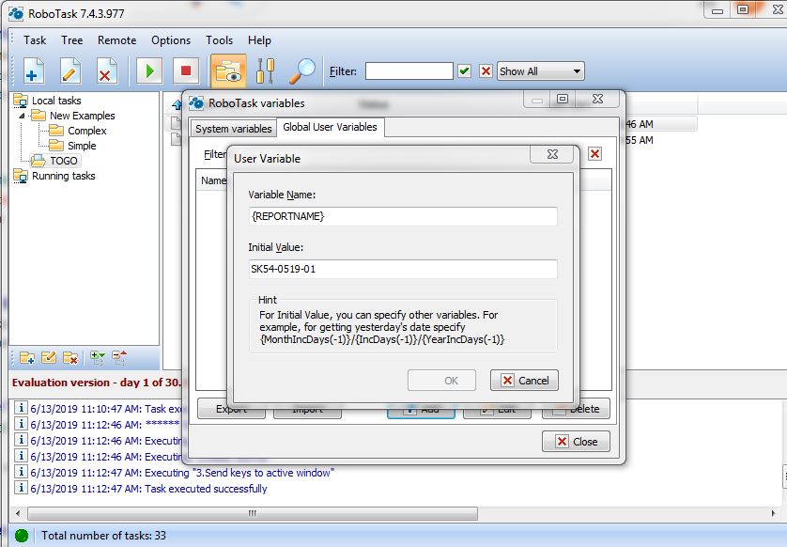Select the Simple folder
Viewport: 787px width, 547px height.
82,146
